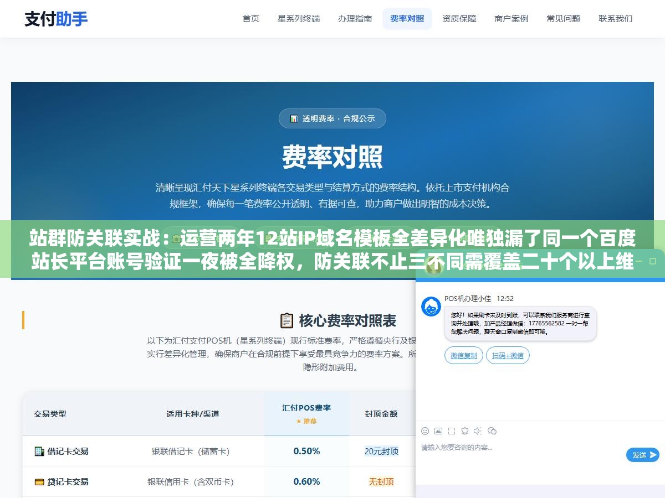The height and width of the screenshot is (498, 665).
Task: Click the 0.60% rate value
Action: [306, 481]
